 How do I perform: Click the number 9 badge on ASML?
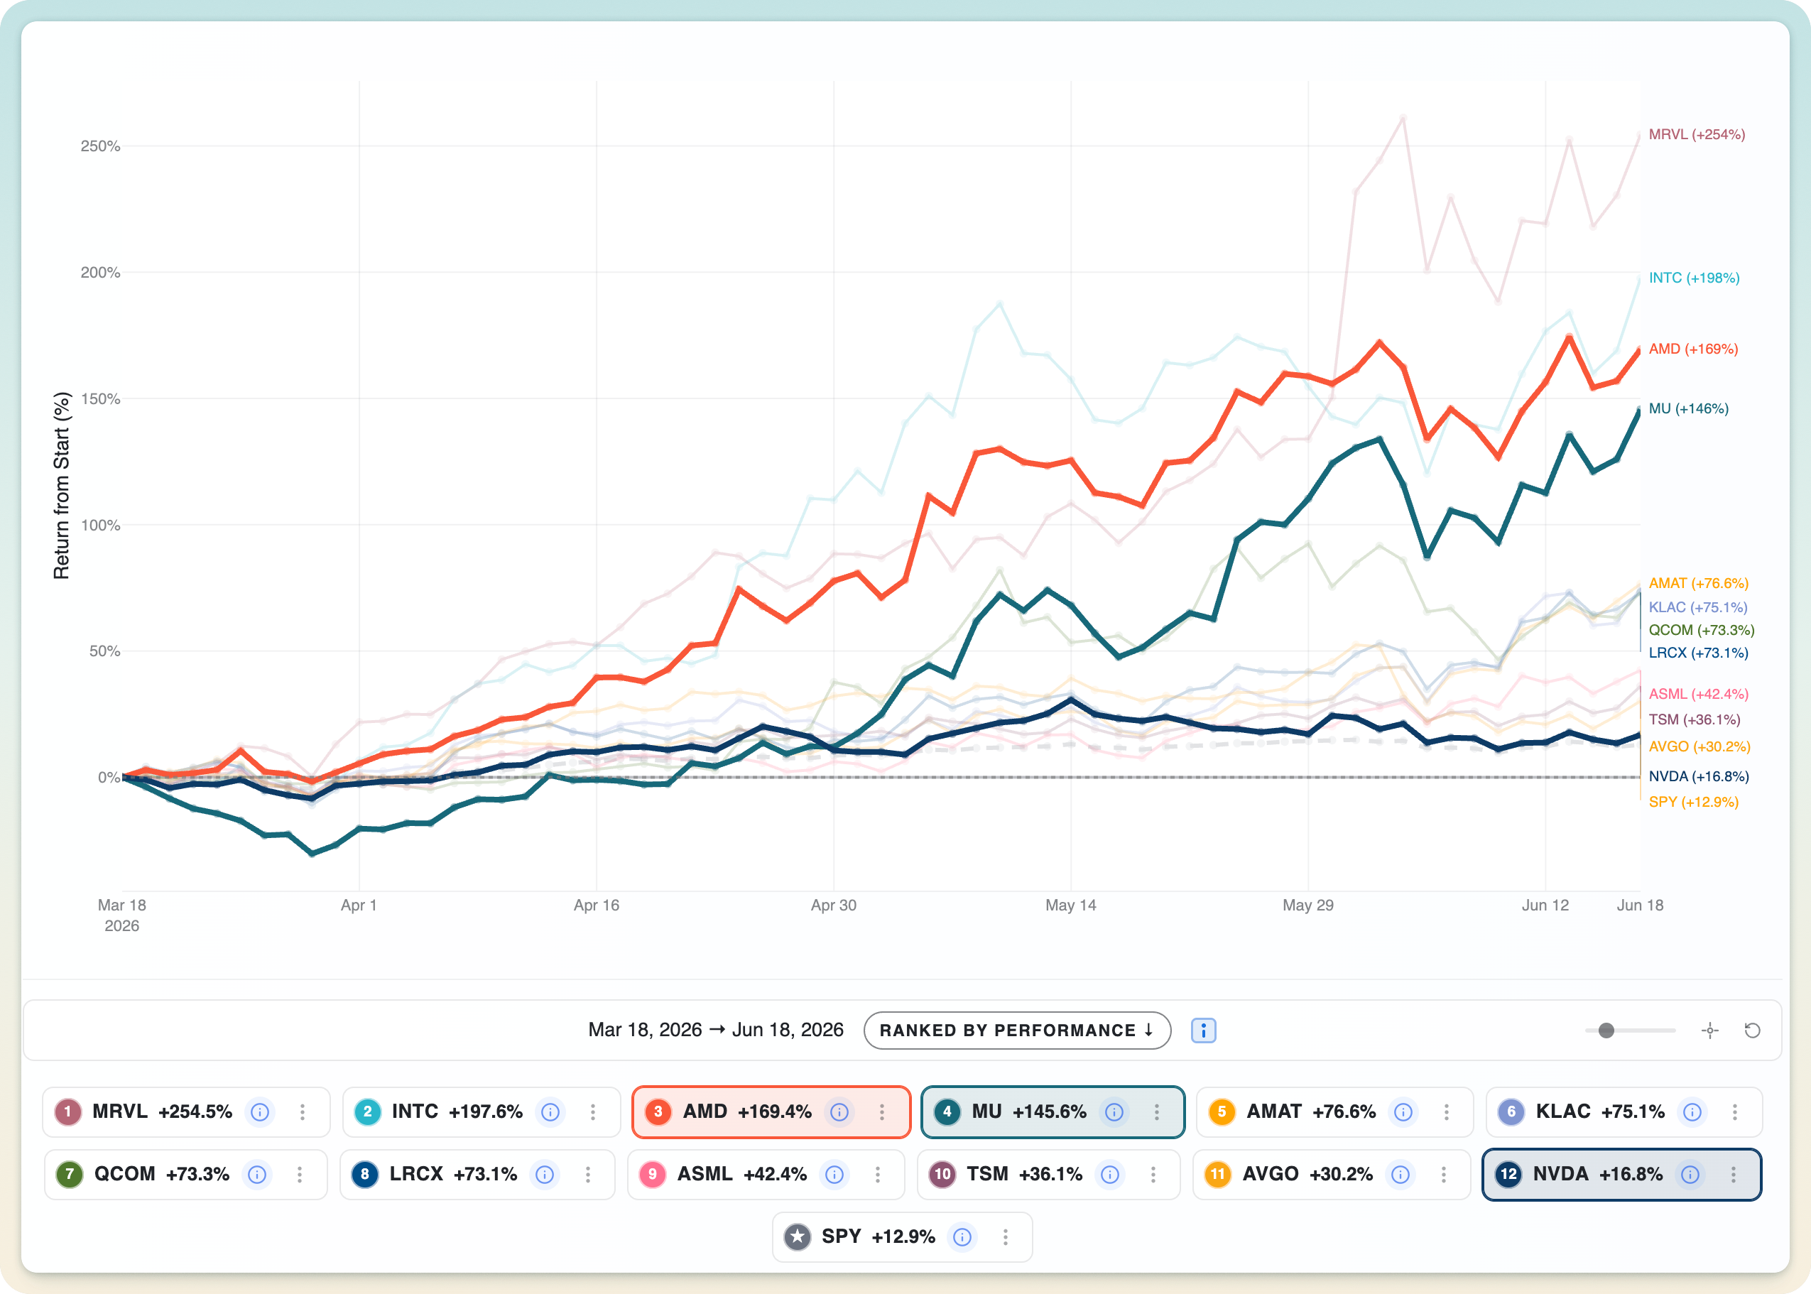coord(653,1175)
